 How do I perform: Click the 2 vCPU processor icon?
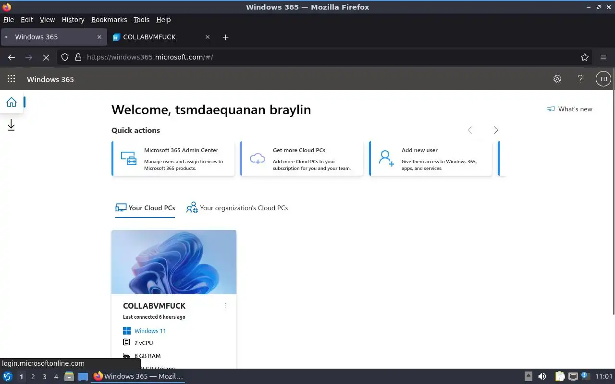click(x=127, y=342)
